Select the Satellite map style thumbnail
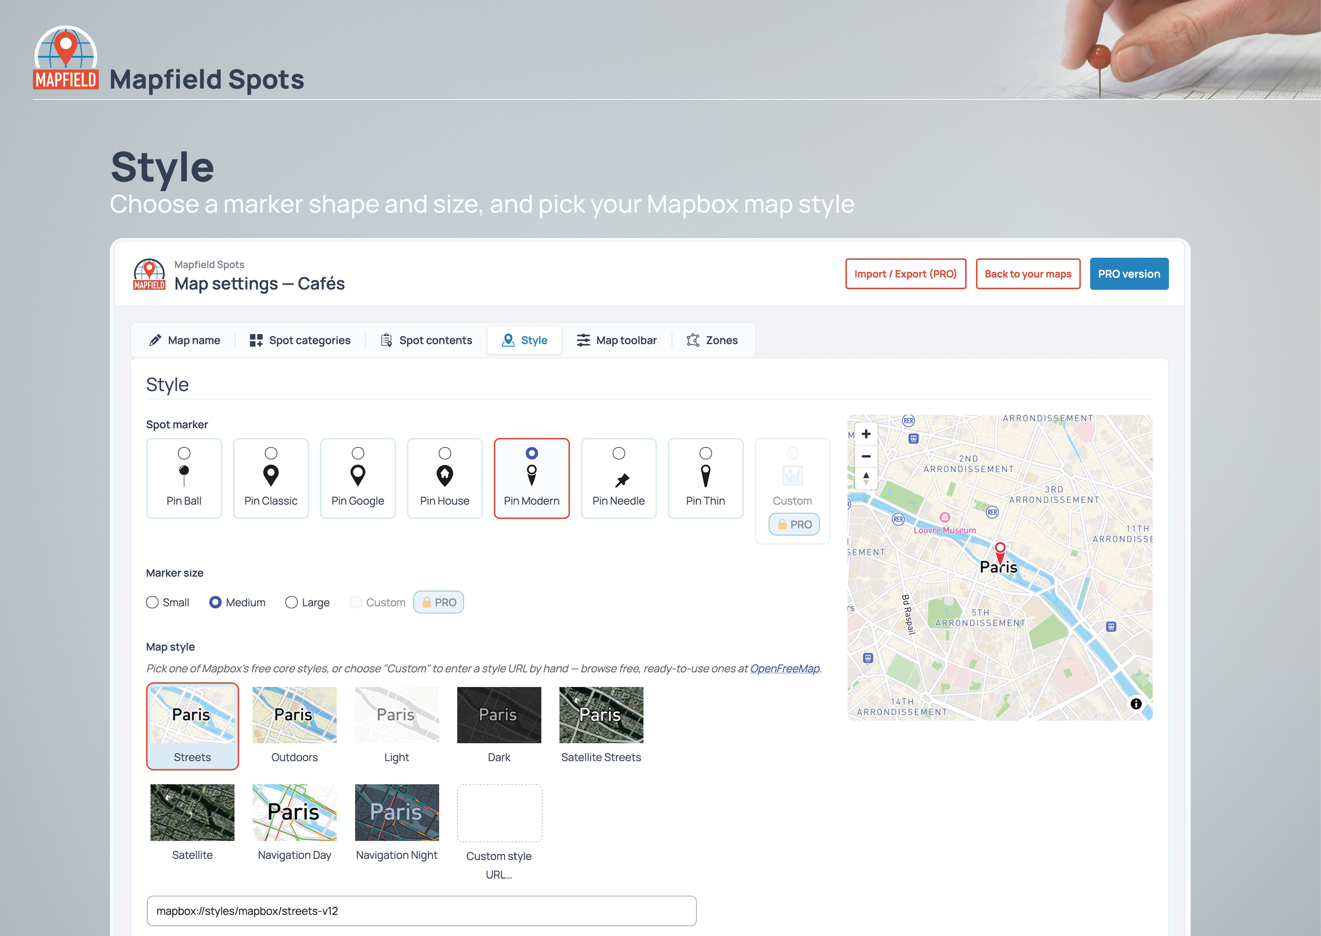 click(x=192, y=812)
